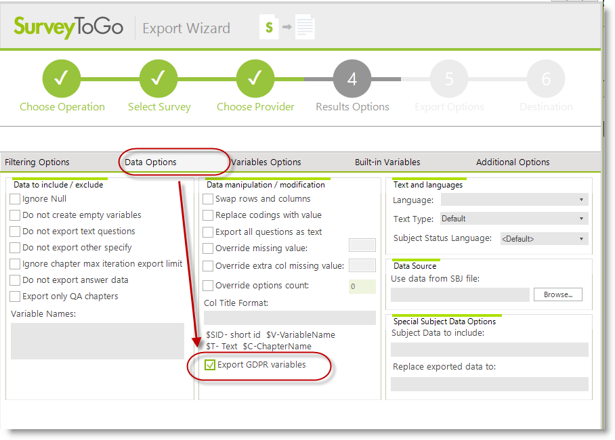Toggle Swap rows and columns
Screen dimensions: 615x440
click(208, 199)
